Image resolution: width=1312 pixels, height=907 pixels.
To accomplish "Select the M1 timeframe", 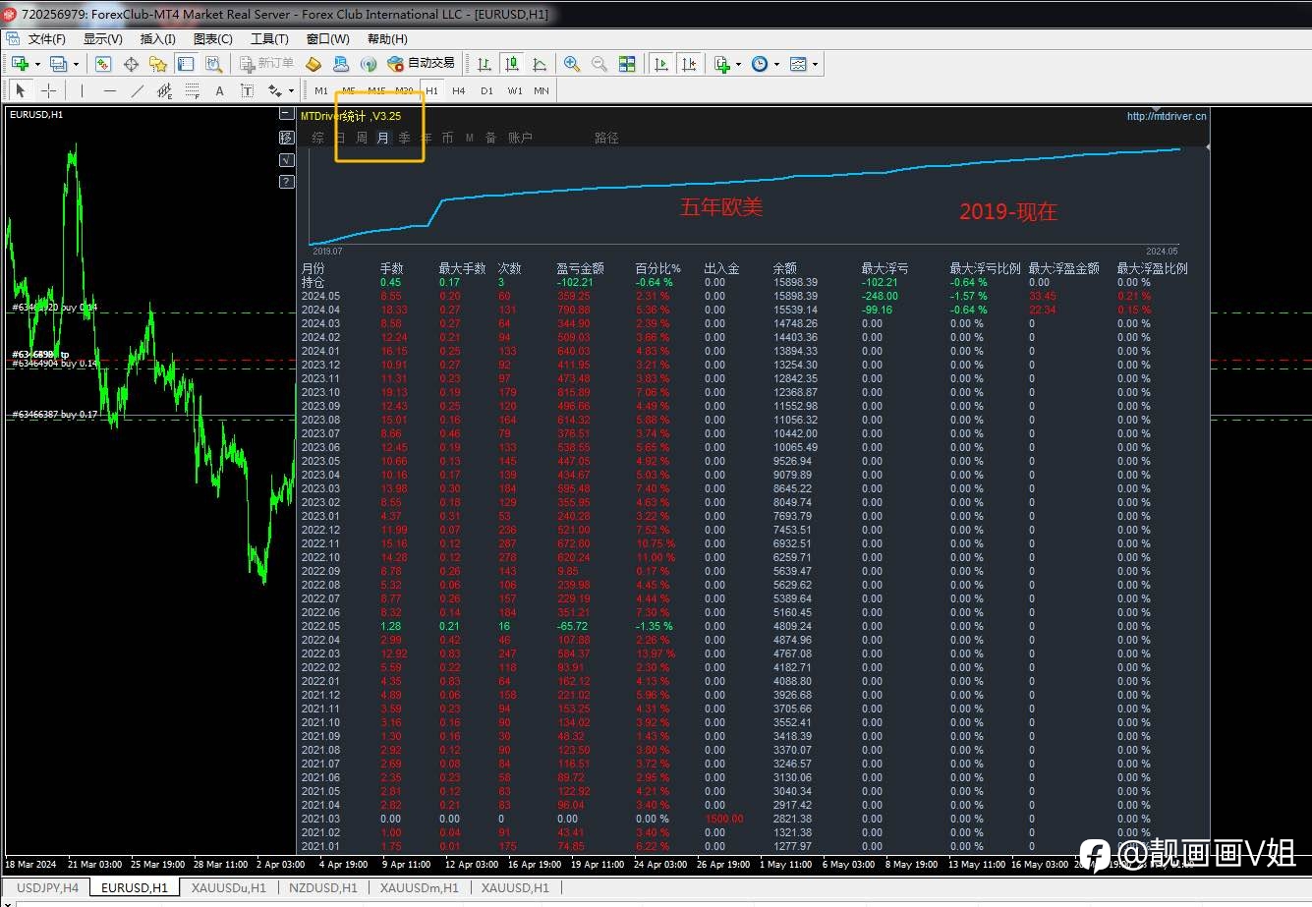I will [321, 90].
